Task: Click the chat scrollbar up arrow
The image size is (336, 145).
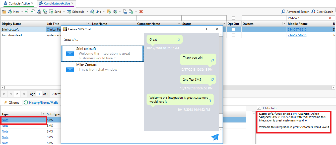Action: [221, 35]
